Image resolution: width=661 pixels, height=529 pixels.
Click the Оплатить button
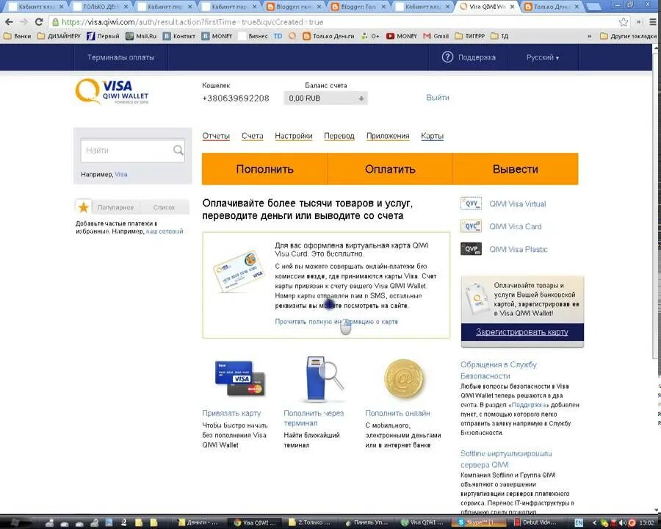tap(390, 169)
